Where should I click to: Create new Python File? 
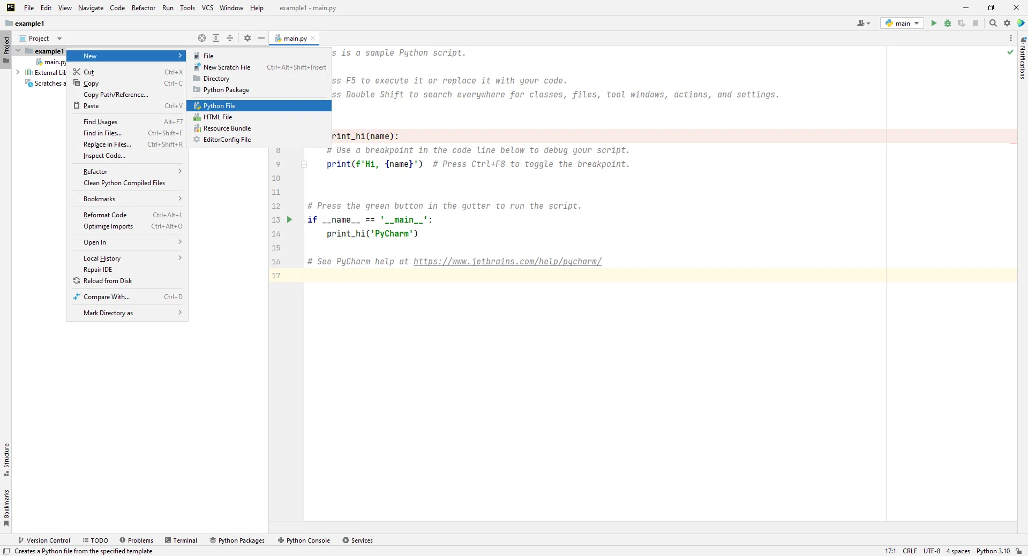coord(259,106)
